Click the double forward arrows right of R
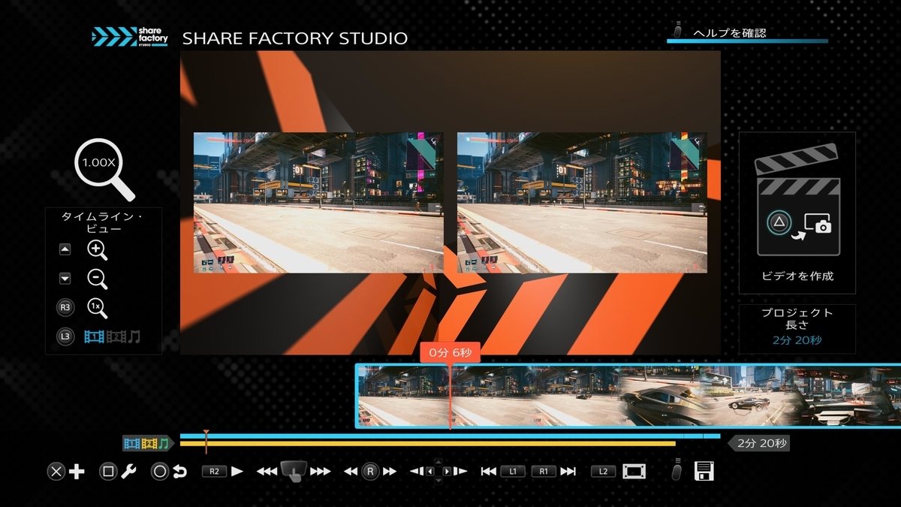 (389, 472)
